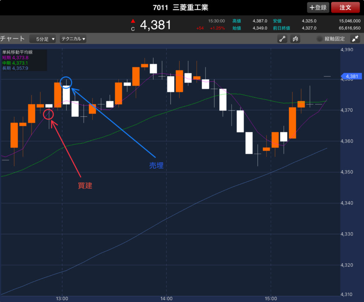Open the chart type indicator icon
Image resolution: width=364 pixels, height=302 pixels.
coord(295,39)
